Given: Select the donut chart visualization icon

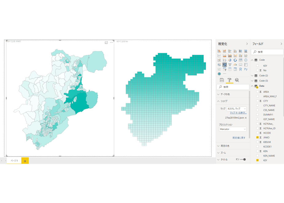Looking at the screenshot, I should [235, 60].
